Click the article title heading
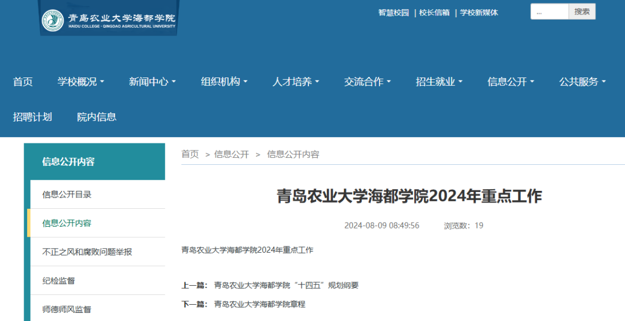Image resolution: width=625 pixels, height=321 pixels. (409, 196)
